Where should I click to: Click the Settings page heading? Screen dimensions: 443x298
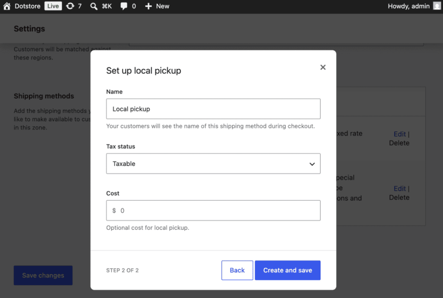click(29, 29)
